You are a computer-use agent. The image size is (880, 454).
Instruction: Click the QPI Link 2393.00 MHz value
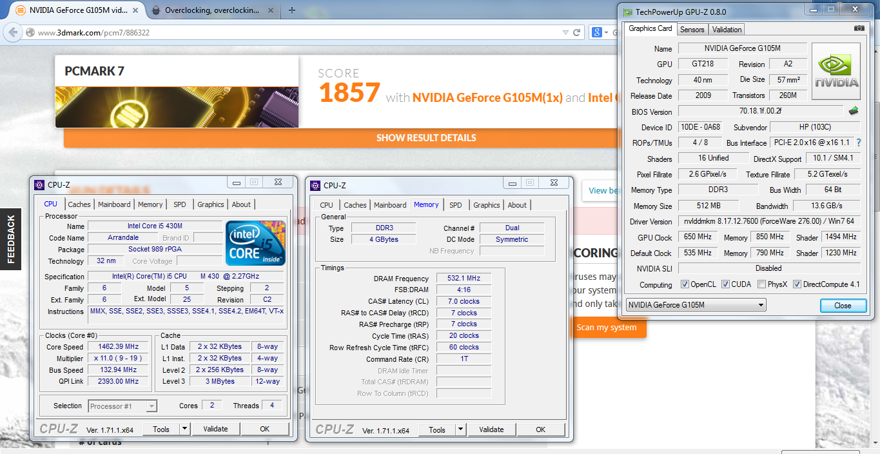(119, 381)
